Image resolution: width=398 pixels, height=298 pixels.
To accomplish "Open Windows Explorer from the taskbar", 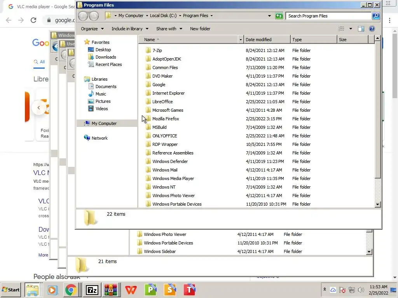I will [32, 289].
